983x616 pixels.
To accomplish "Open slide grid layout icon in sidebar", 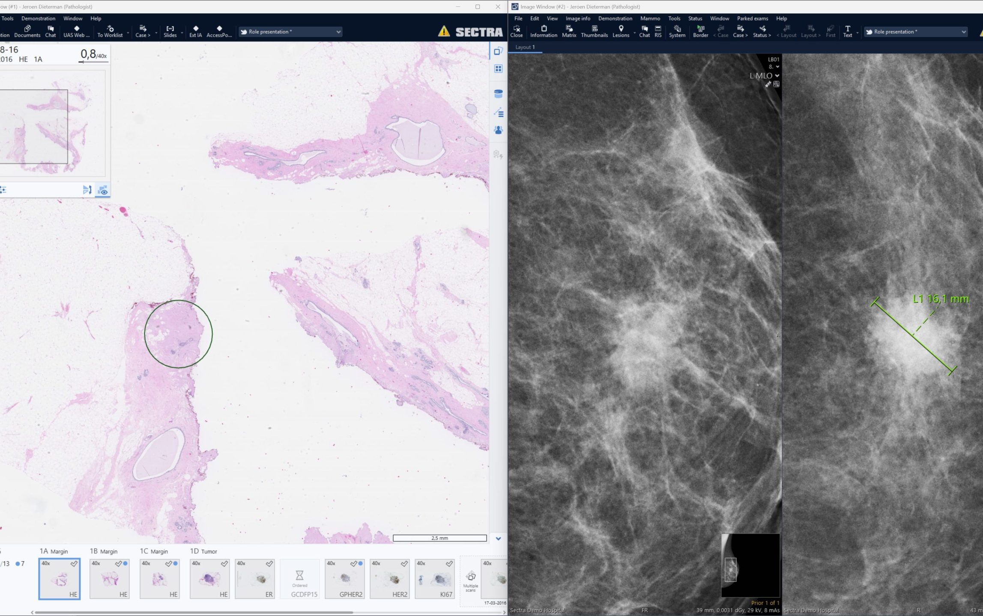I will (498, 69).
